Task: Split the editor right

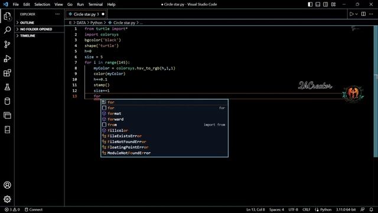Action: [363, 14]
